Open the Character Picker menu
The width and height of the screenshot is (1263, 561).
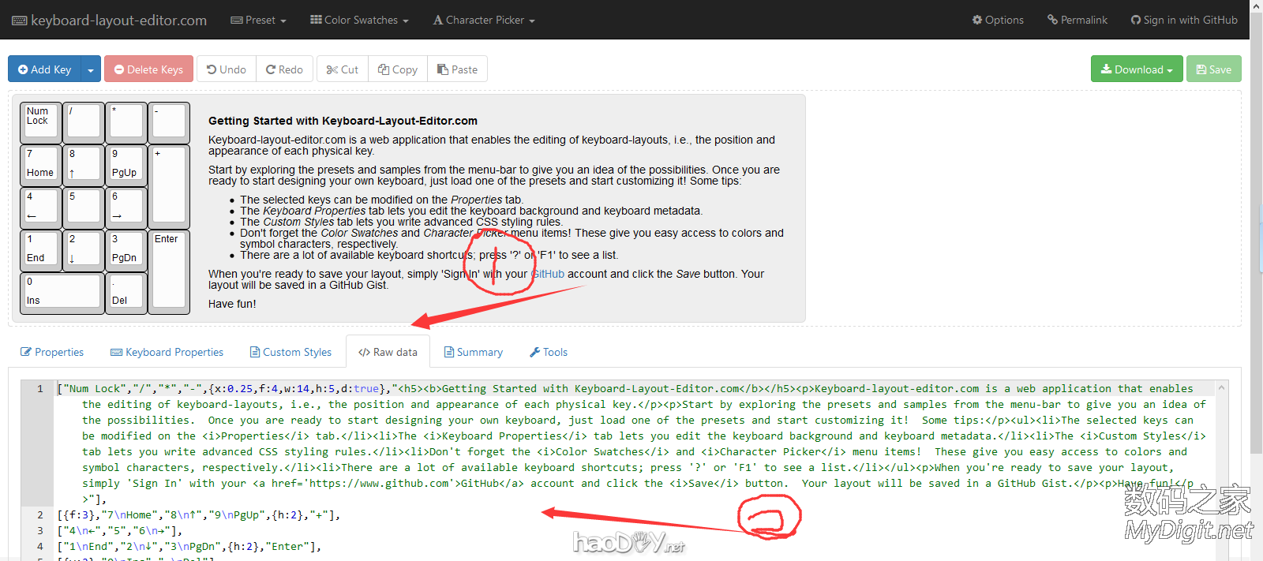click(484, 20)
